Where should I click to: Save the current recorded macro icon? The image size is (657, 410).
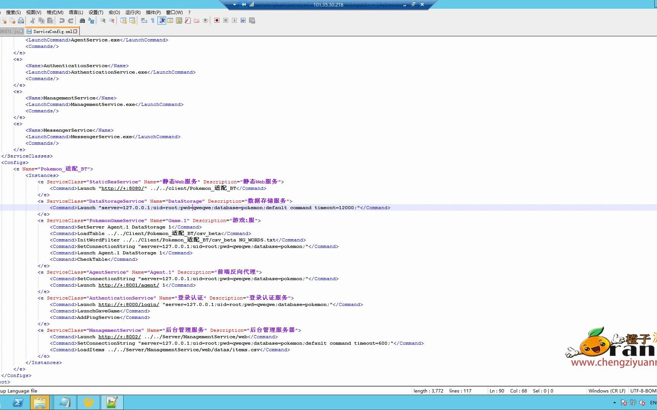[252, 20]
